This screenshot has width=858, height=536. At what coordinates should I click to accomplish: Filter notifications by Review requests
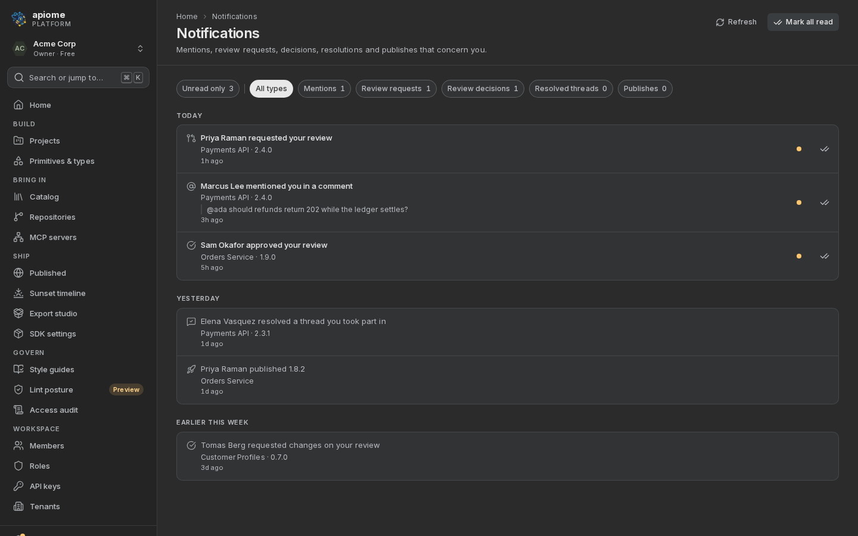click(396, 89)
